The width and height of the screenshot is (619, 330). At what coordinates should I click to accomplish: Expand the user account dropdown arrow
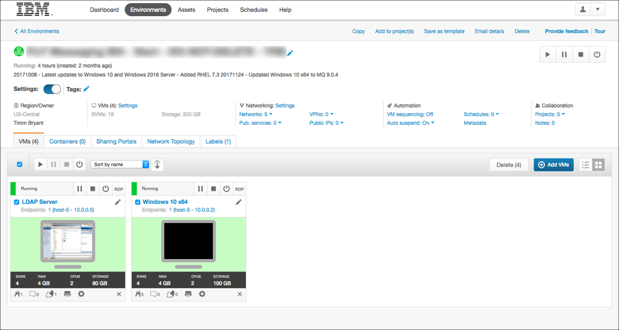tap(598, 9)
